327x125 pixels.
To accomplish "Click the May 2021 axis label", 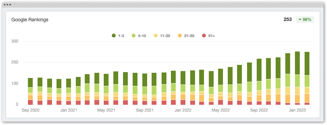I will [x=106, y=110].
